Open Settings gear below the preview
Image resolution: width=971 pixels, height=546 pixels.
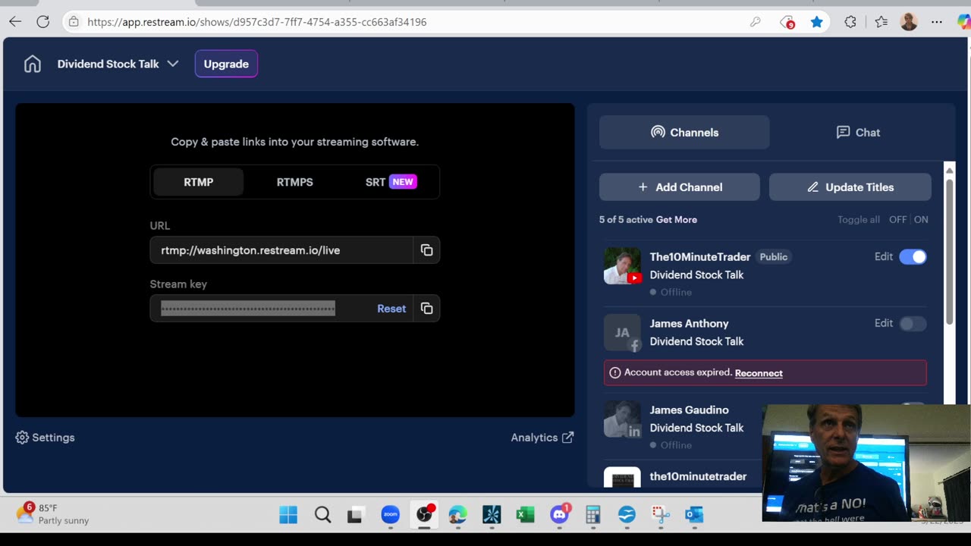pos(45,438)
